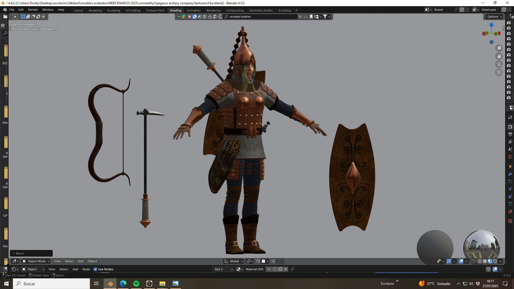Switch to rendered viewport shading

495,261
